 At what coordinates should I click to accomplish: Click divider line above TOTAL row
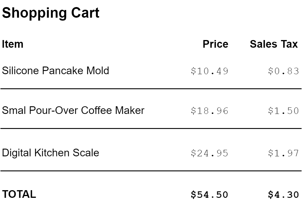151,171
